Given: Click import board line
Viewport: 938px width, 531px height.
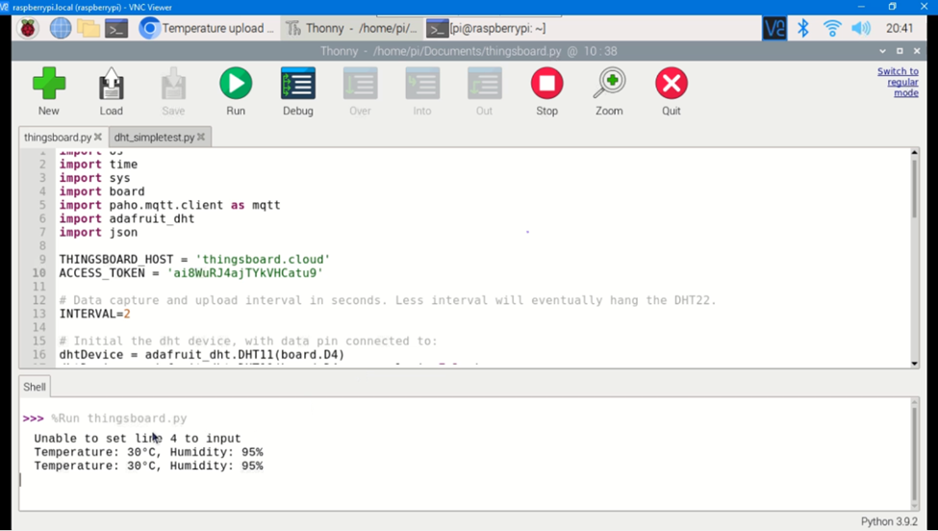Looking at the screenshot, I should pyautogui.click(x=102, y=191).
